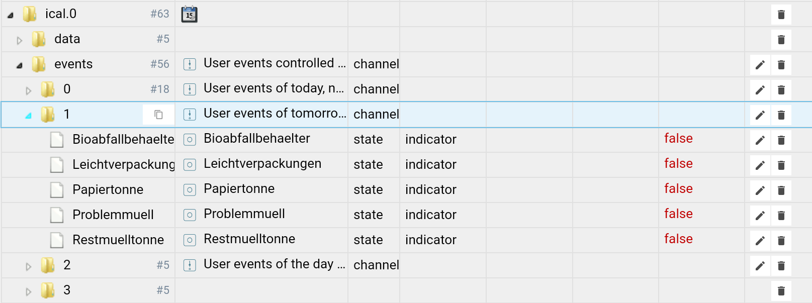Screen dimensions: 812x303
Task: Copy ID icon on folder 1 row
Action: point(158,115)
